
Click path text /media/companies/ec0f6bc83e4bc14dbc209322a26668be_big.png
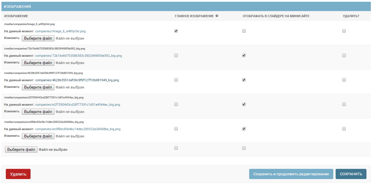44,122
